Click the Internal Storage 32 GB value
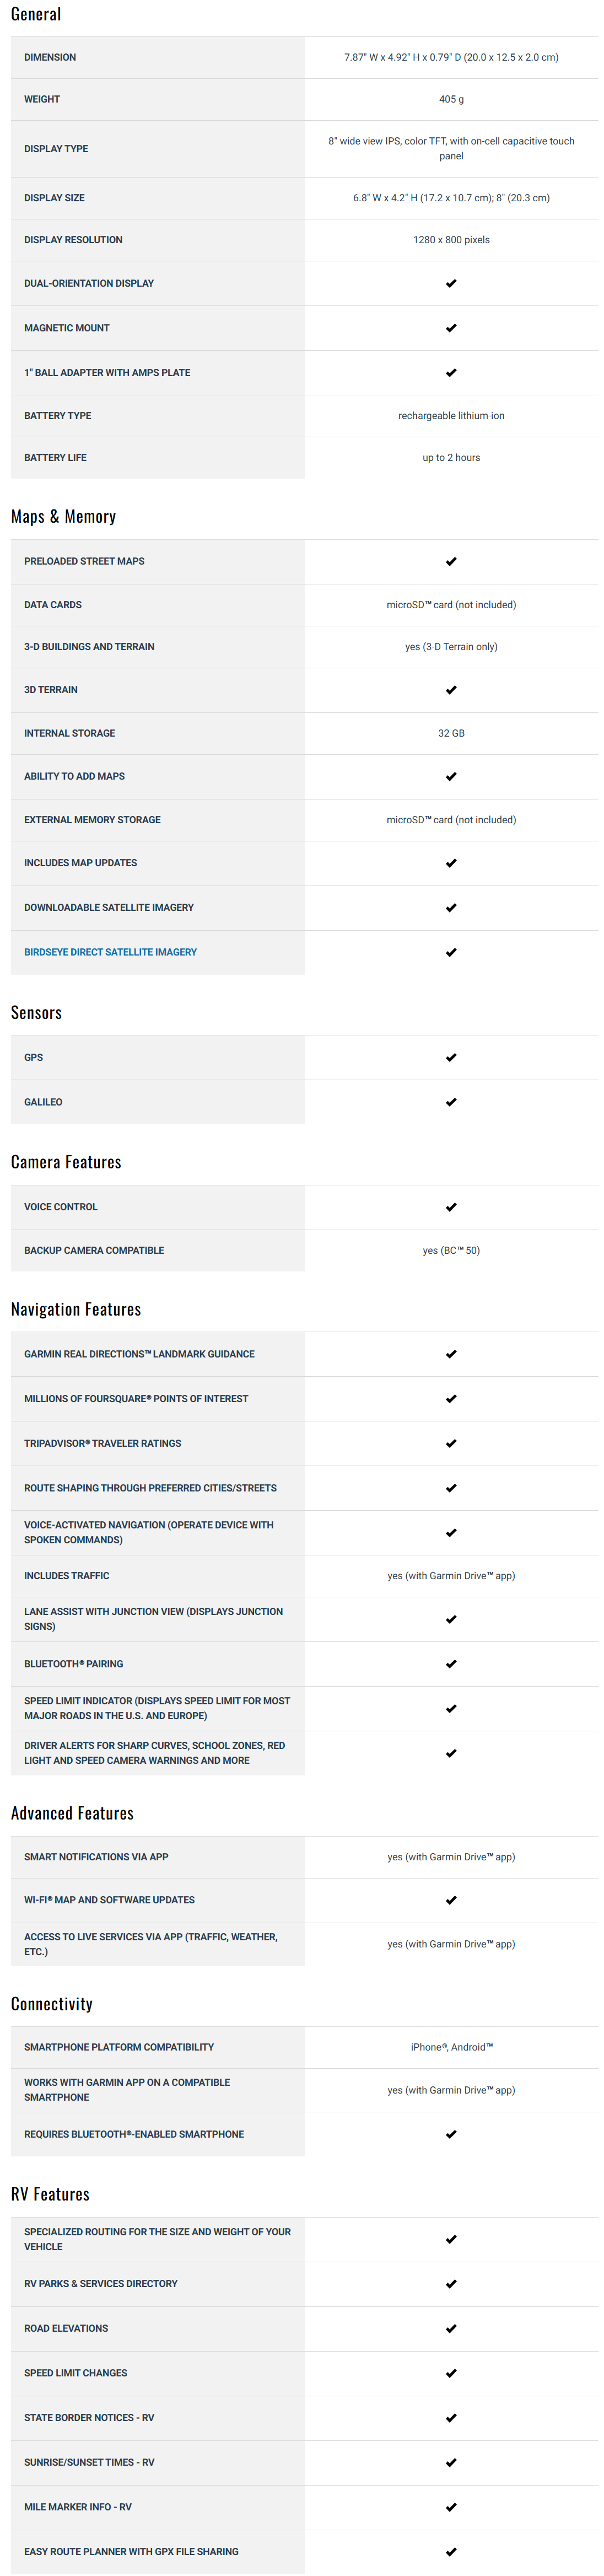The width and height of the screenshot is (604, 2576). click(x=451, y=733)
